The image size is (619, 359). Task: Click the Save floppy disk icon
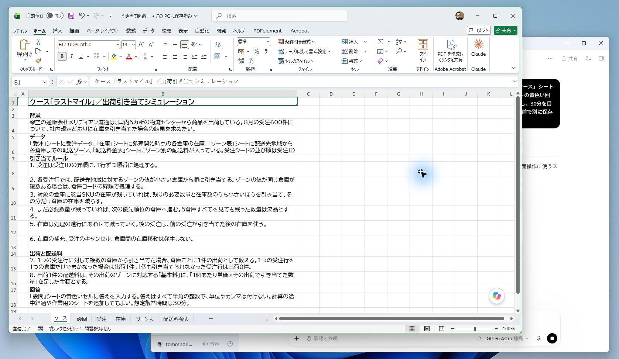point(72,16)
